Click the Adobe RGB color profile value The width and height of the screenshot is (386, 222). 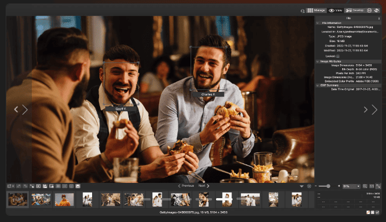pyautogui.click(x=367, y=81)
